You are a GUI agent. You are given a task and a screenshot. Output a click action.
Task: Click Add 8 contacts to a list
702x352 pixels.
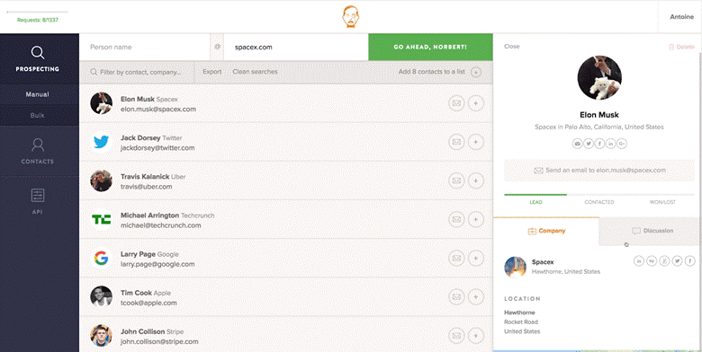point(432,72)
